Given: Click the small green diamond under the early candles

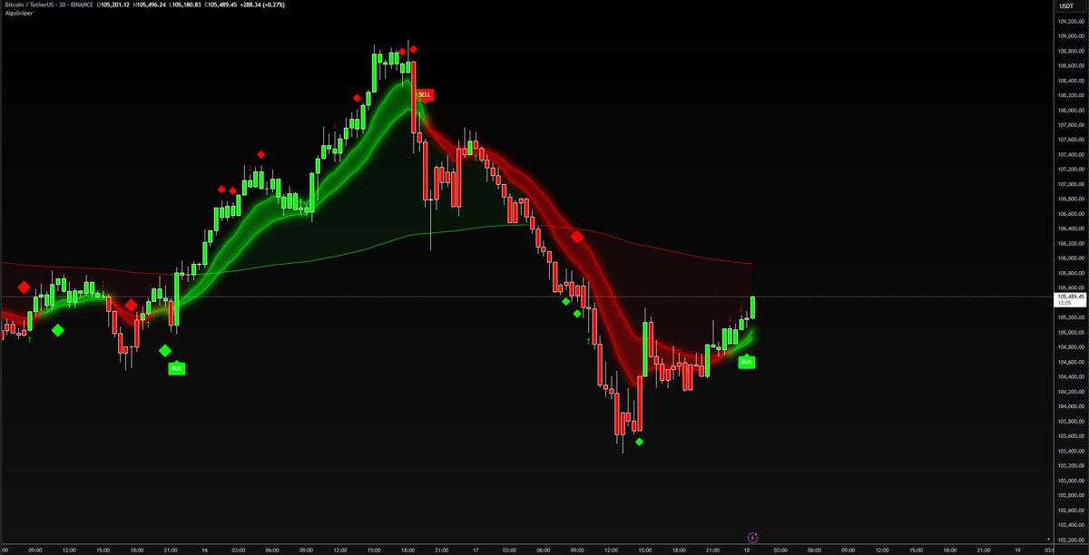Looking at the screenshot, I should [x=57, y=330].
